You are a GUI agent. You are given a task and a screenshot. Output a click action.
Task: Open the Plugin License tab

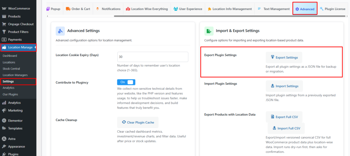pos(332,9)
